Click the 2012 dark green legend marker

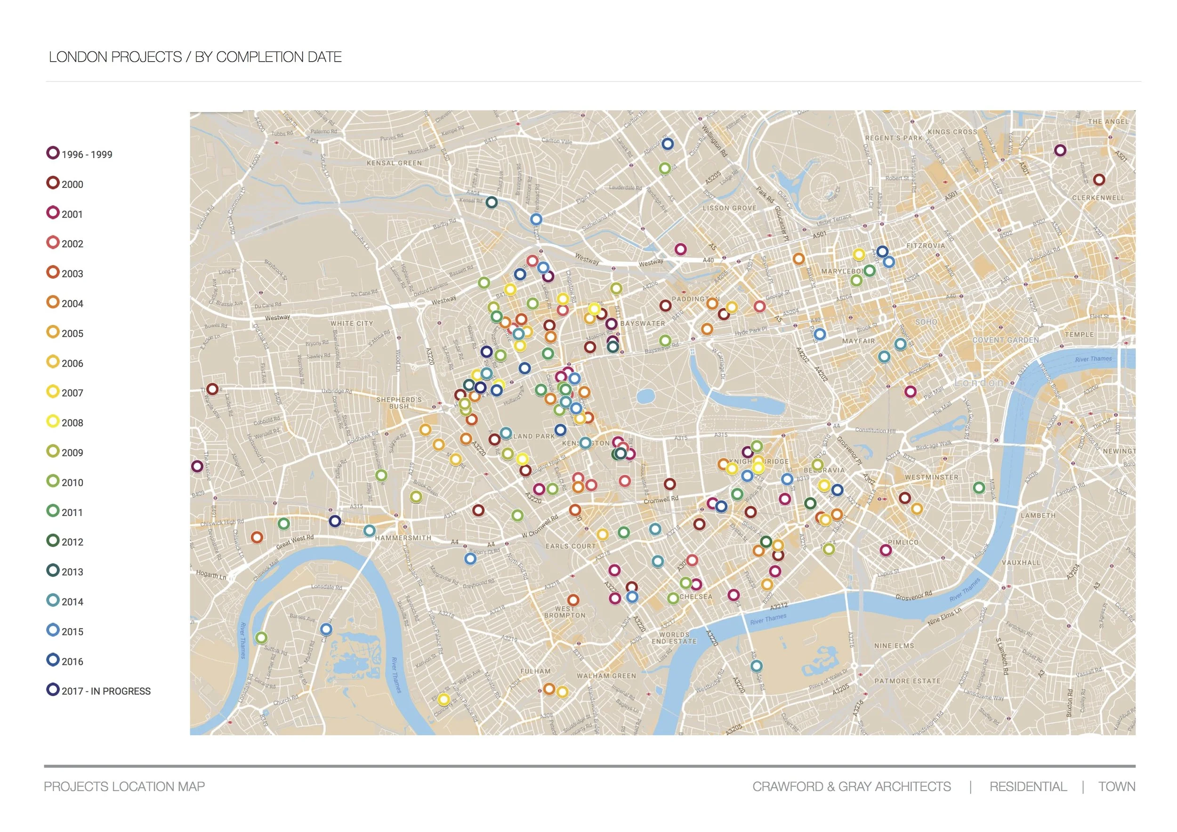(53, 541)
